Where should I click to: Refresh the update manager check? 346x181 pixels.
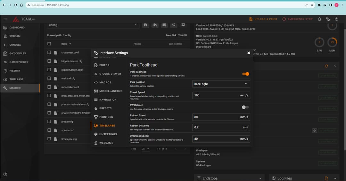[326, 66]
